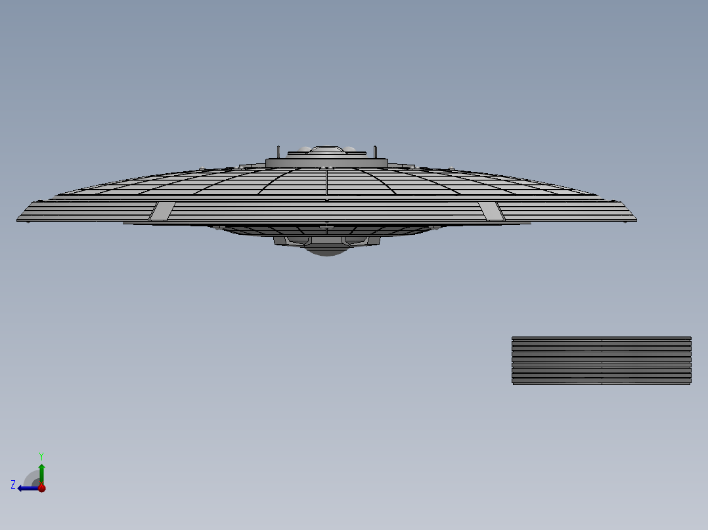Select the top cupola platform of the saucer
The image size is (708, 530).
click(327, 161)
